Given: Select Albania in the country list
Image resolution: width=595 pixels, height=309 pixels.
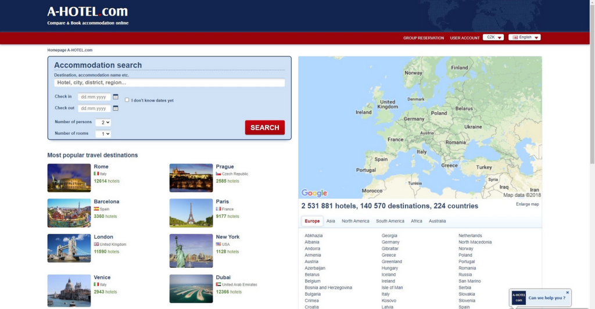Looking at the screenshot, I should [312, 242].
